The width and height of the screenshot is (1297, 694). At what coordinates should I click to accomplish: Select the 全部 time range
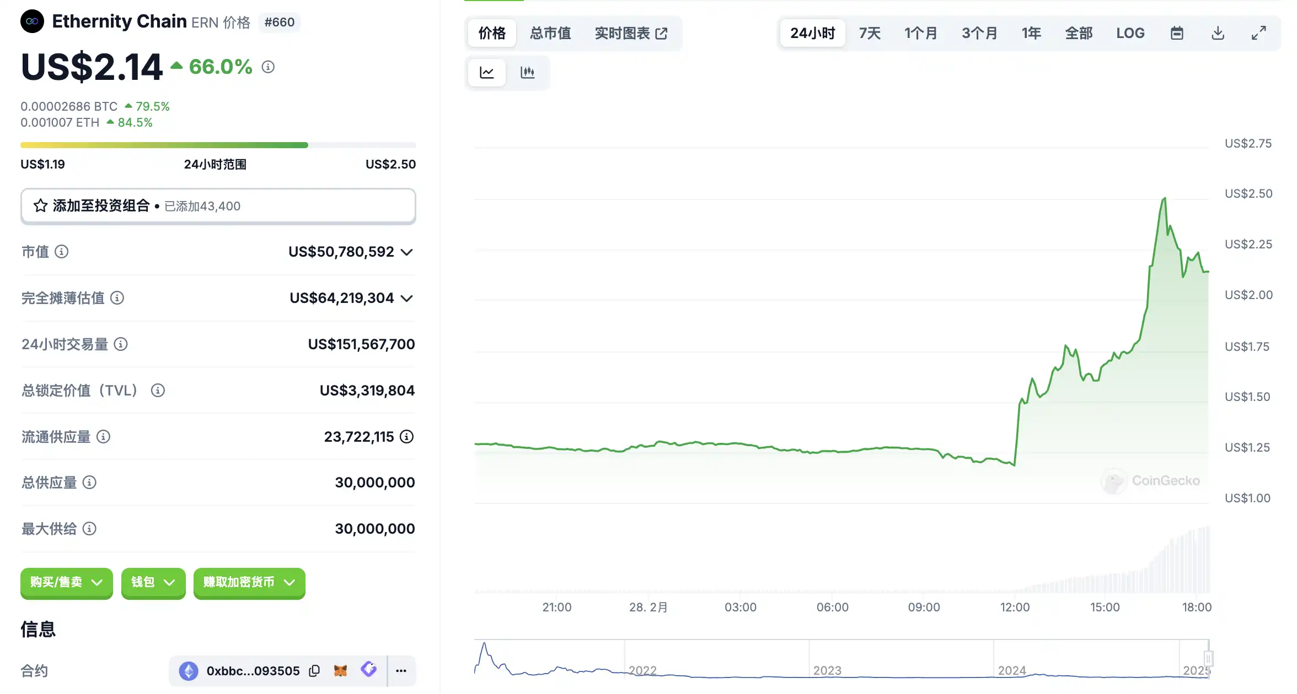1079,33
